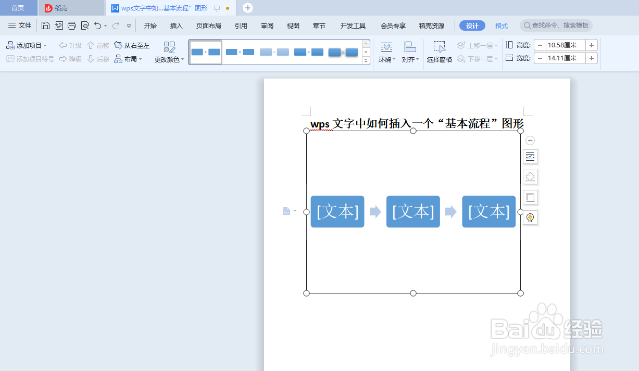
Task: Select the 设计 tab
Action: coord(472,25)
